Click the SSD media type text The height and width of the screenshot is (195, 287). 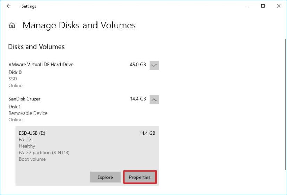point(13,79)
